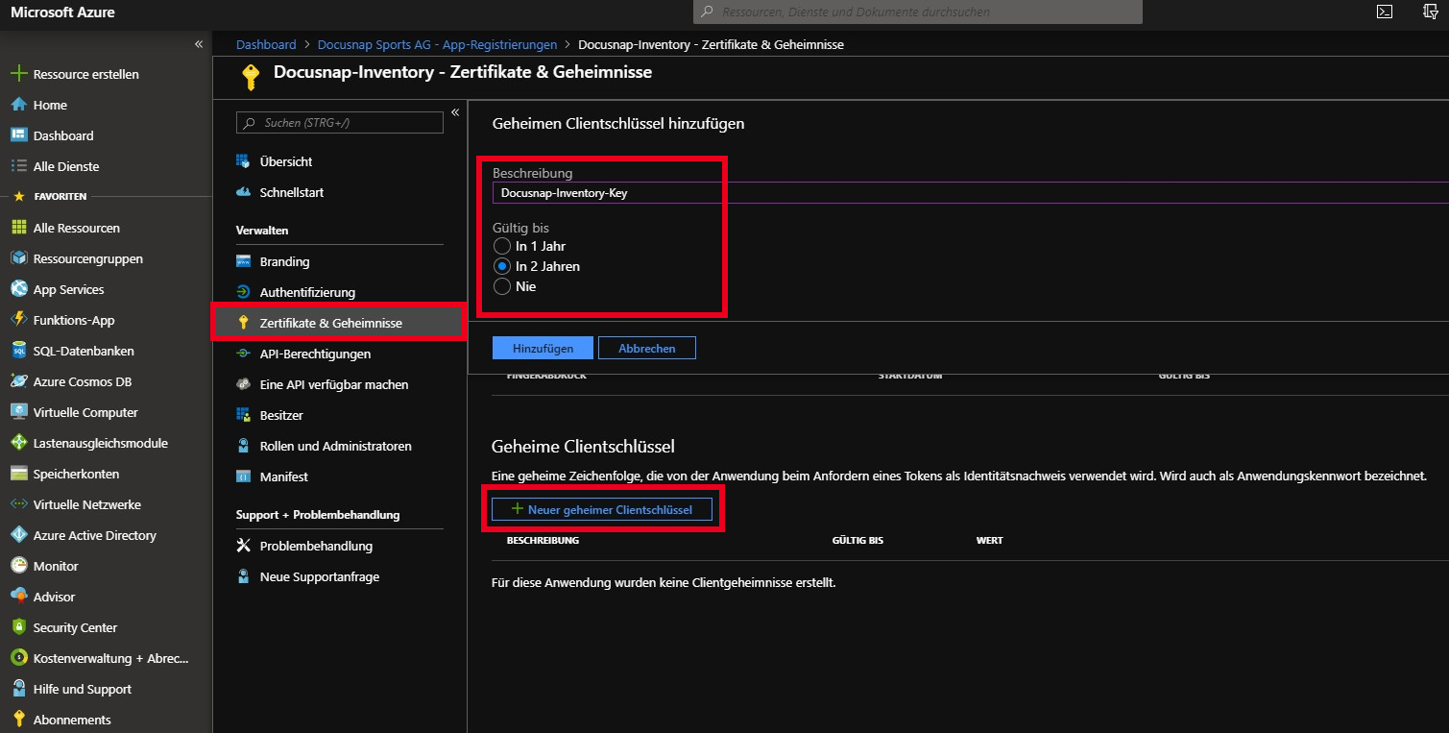Image resolution: width=1449 pixels, height=733 pixels.
Task: Click the App Services globe icon
Action: (x=18, y=289)
